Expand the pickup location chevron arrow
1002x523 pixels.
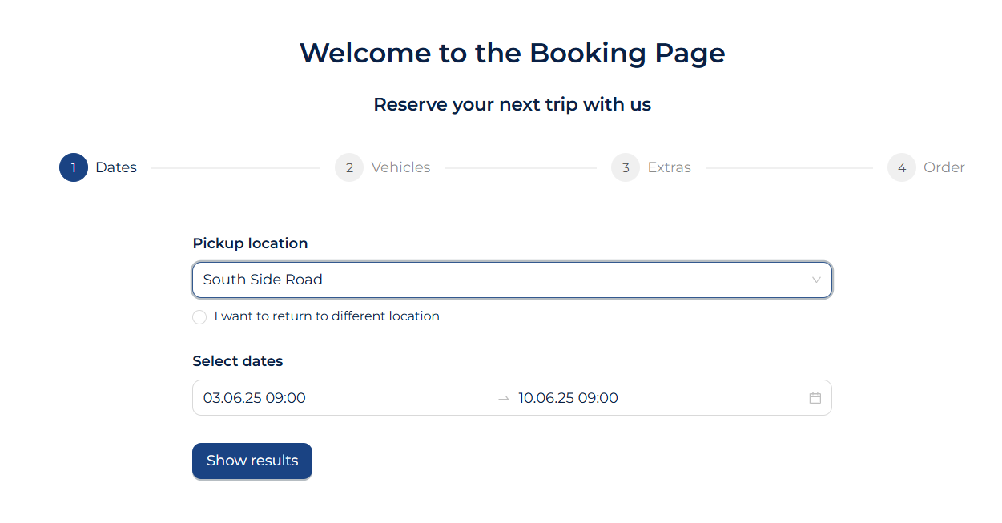pyautogui.click(x=816, y=280)
